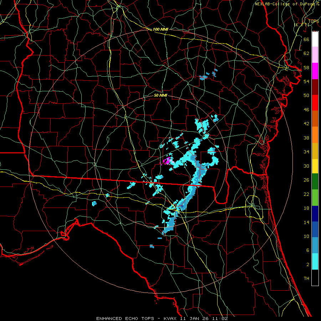Click the legend value '2'
Viewport: 321px width, 321px height.
point(307,265)
